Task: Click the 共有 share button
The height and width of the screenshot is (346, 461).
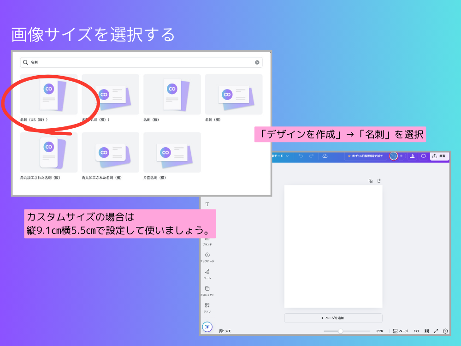Action: coord(439,156)
